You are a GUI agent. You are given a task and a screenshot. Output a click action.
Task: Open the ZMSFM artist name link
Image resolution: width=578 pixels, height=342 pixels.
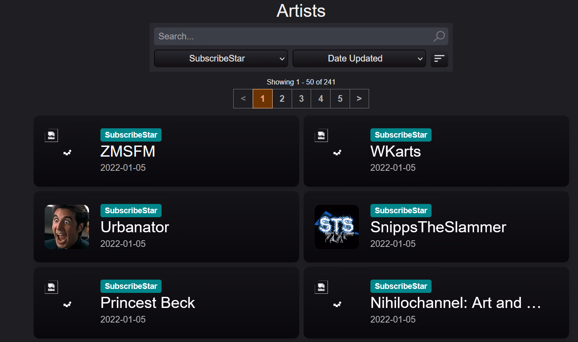128,152
